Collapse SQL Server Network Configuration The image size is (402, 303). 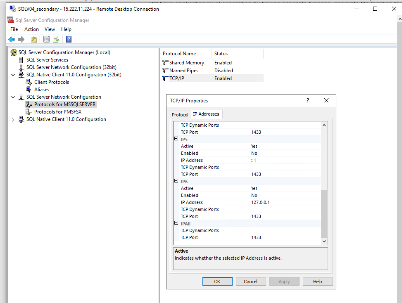pos(12,97)
